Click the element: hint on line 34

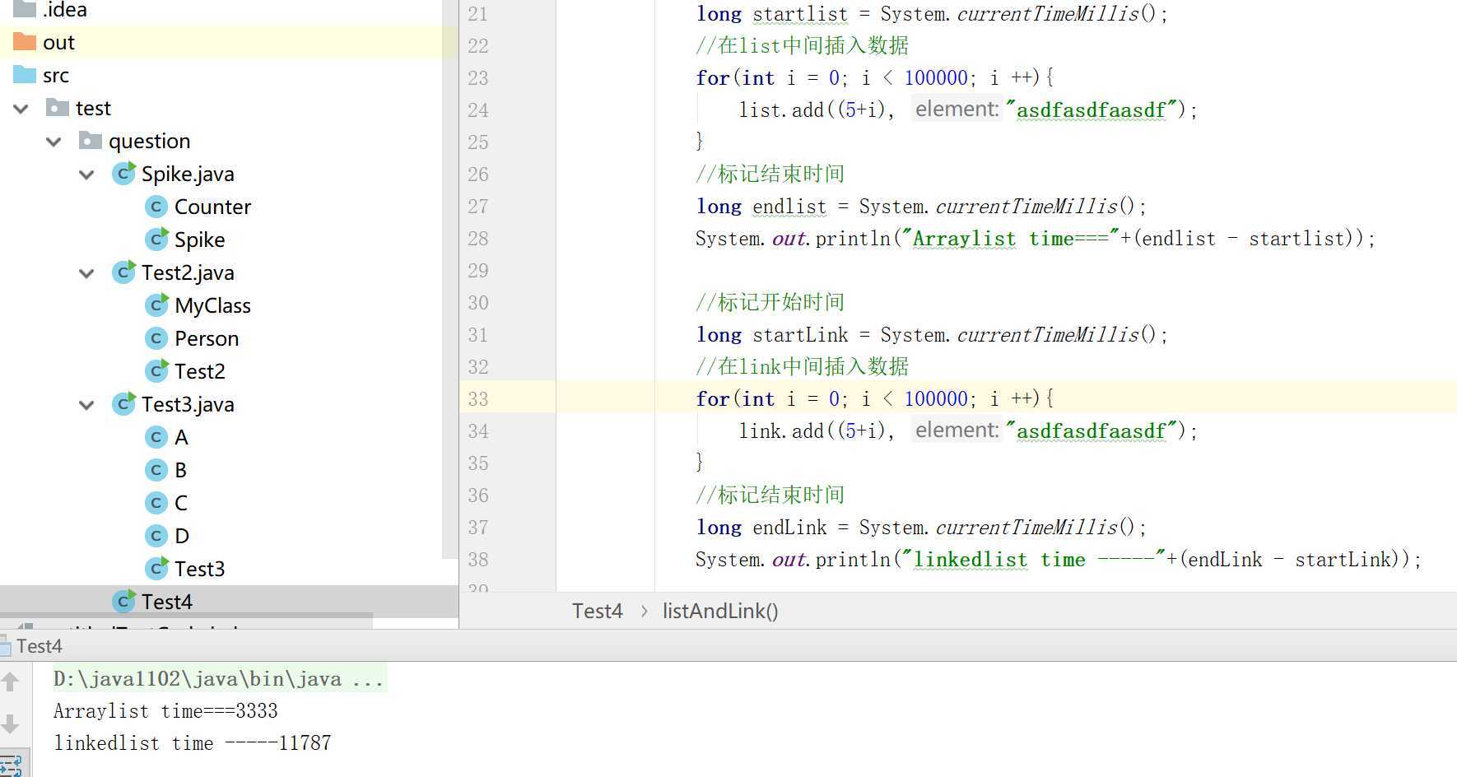957,430
